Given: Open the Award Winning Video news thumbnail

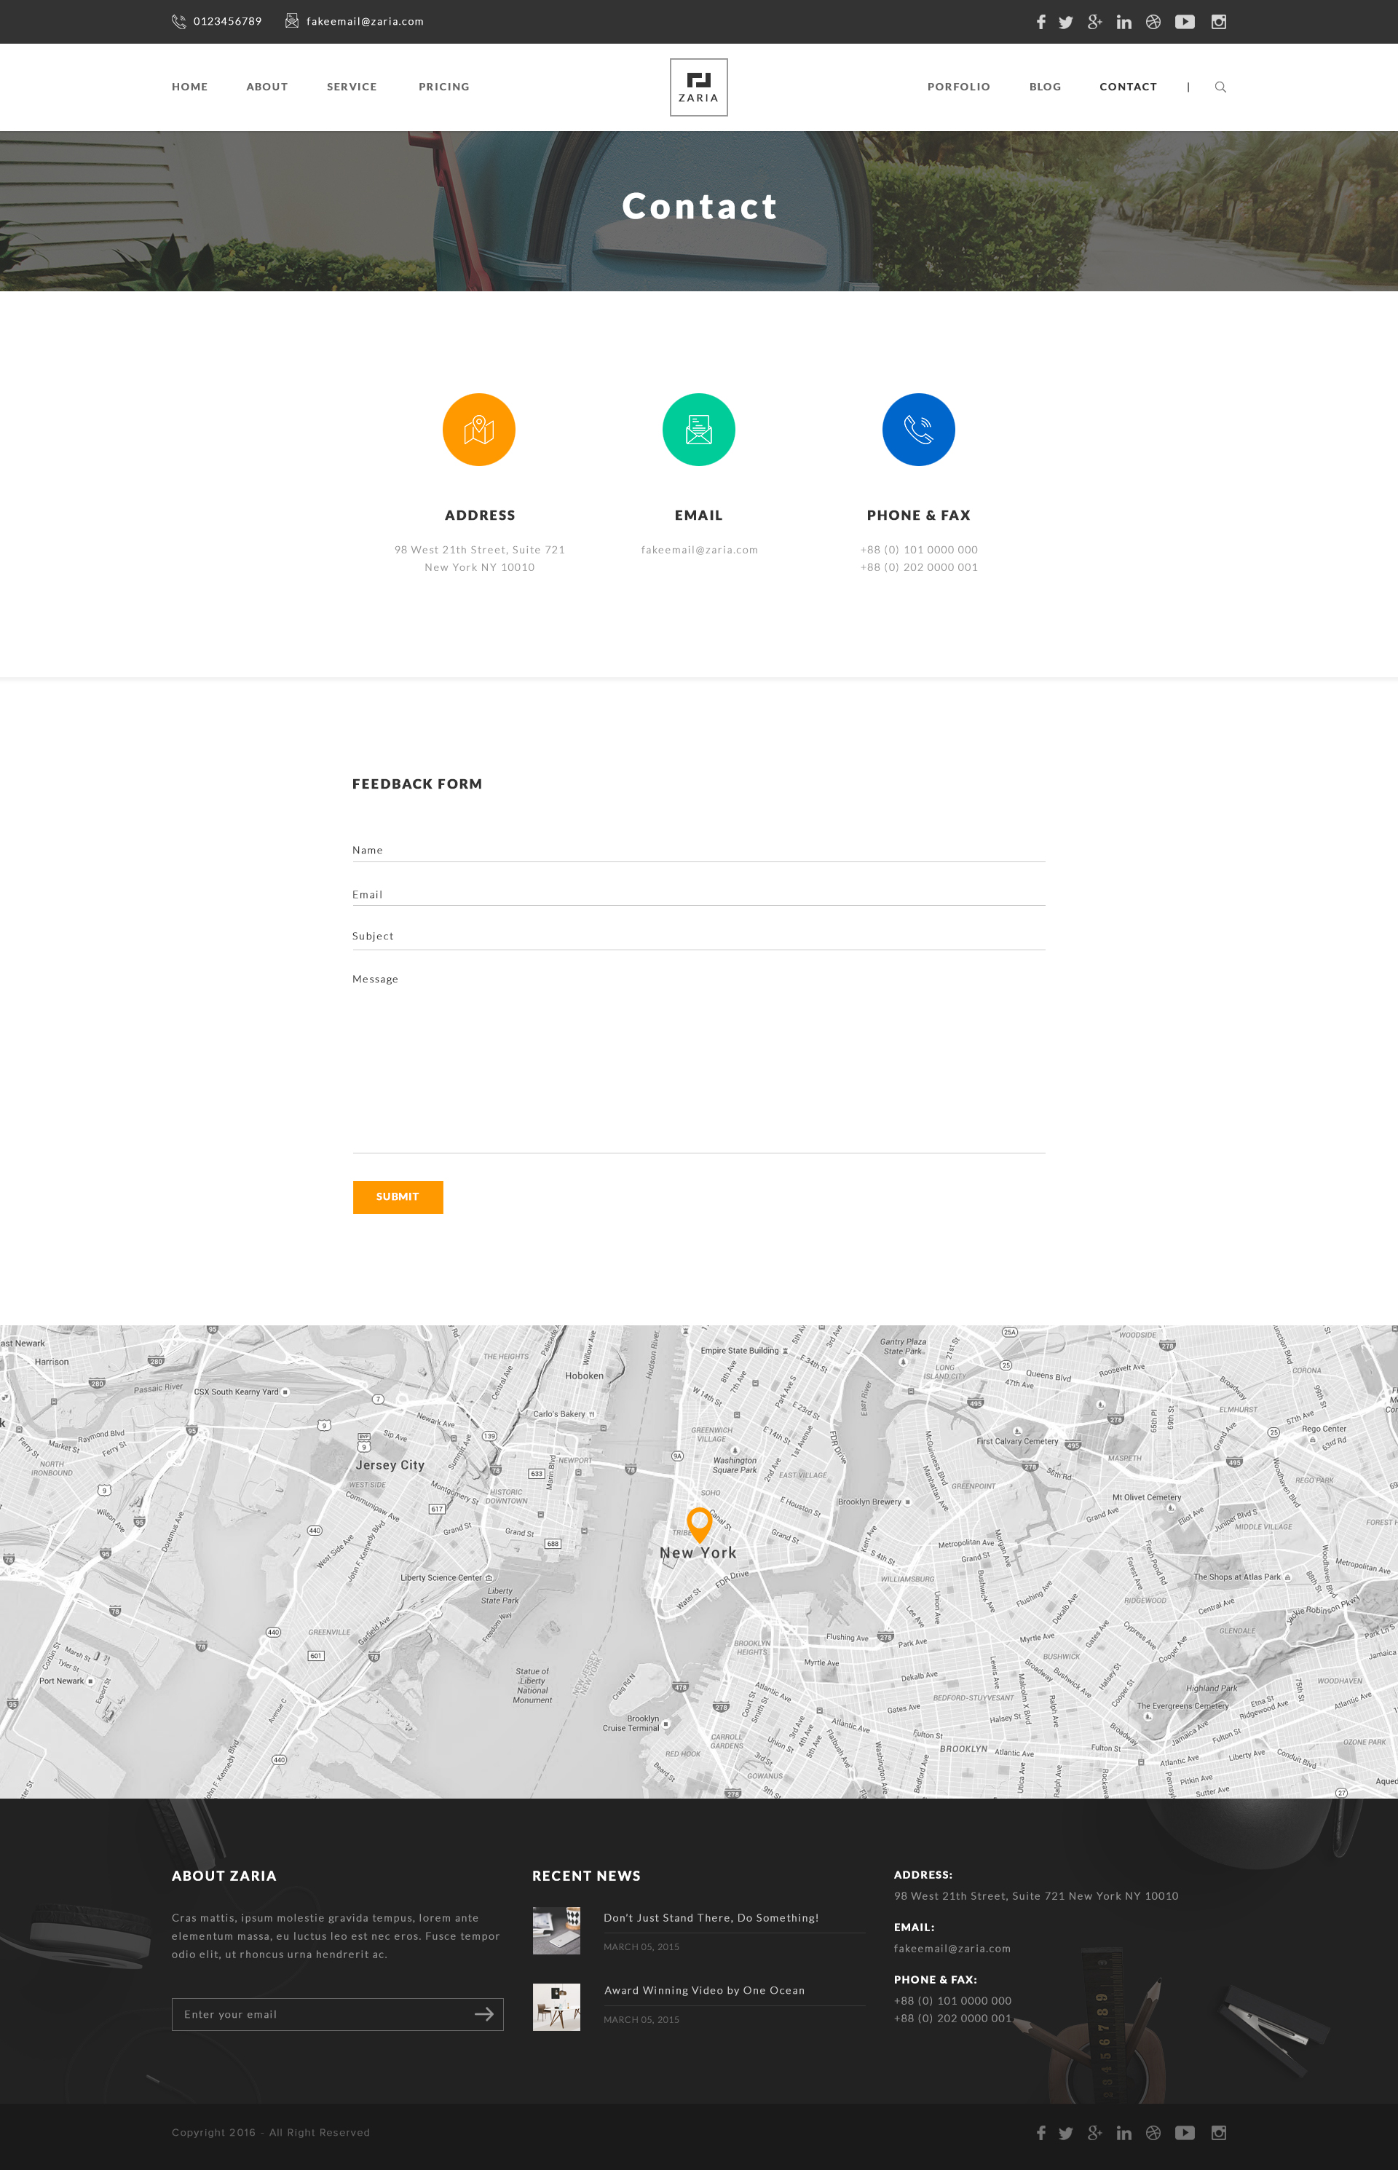Looking at the screenshot, I should point(556,2007).
